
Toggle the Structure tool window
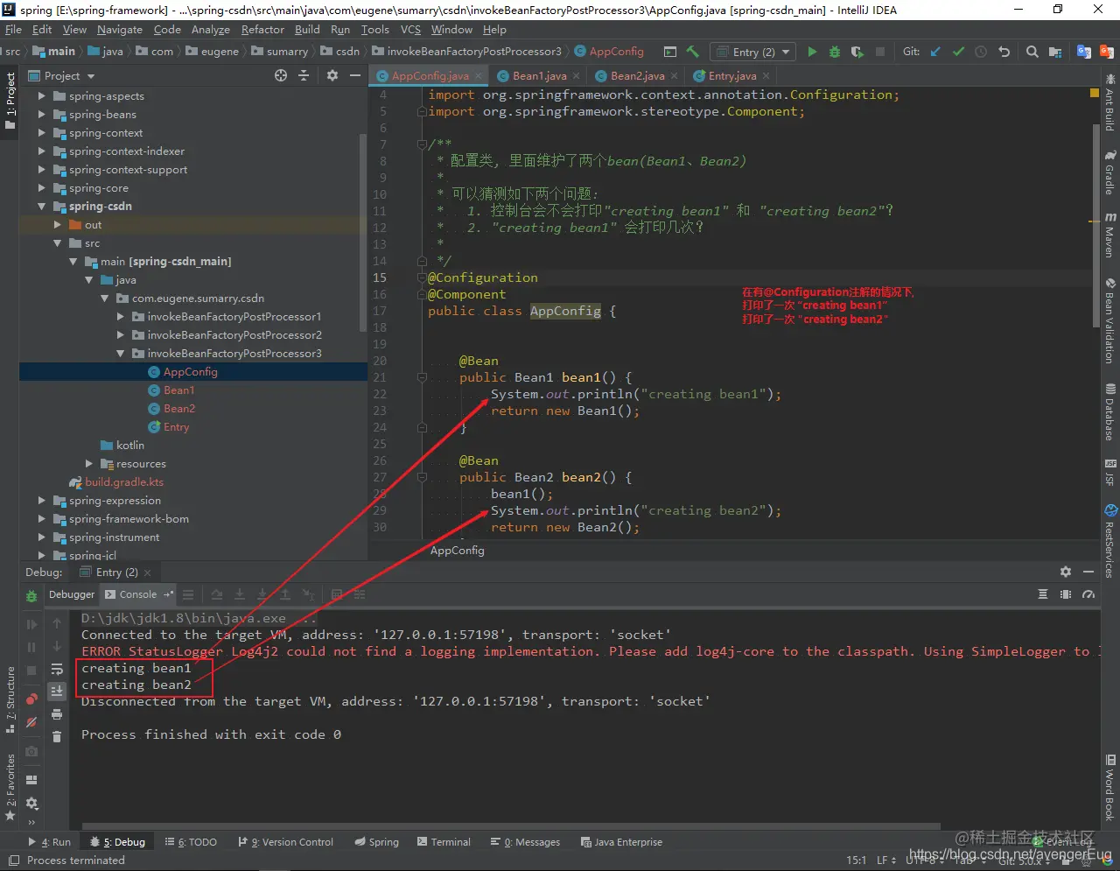10,699
